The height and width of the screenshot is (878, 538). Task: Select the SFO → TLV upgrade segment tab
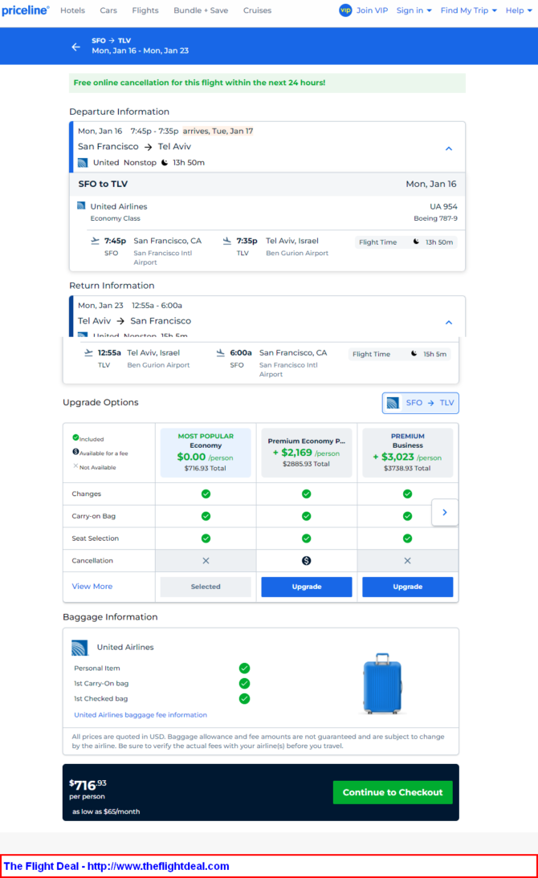click(x=420, y=403)
